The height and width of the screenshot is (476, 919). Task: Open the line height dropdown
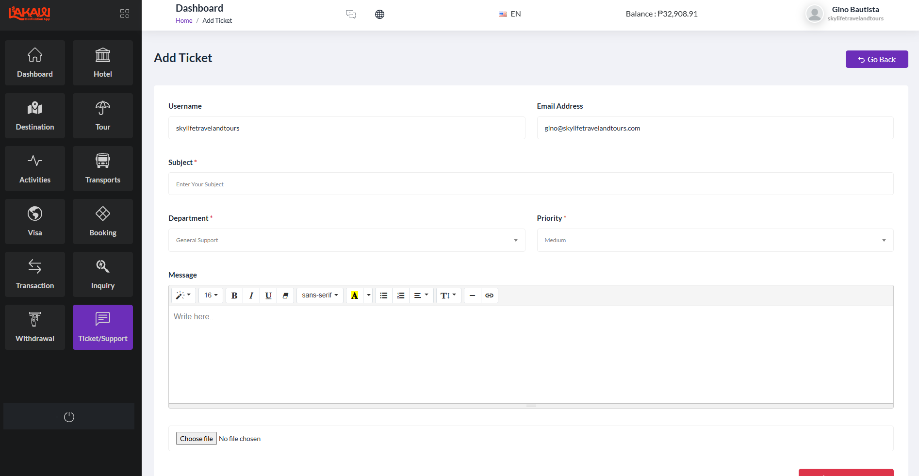[x=448, y=295]
